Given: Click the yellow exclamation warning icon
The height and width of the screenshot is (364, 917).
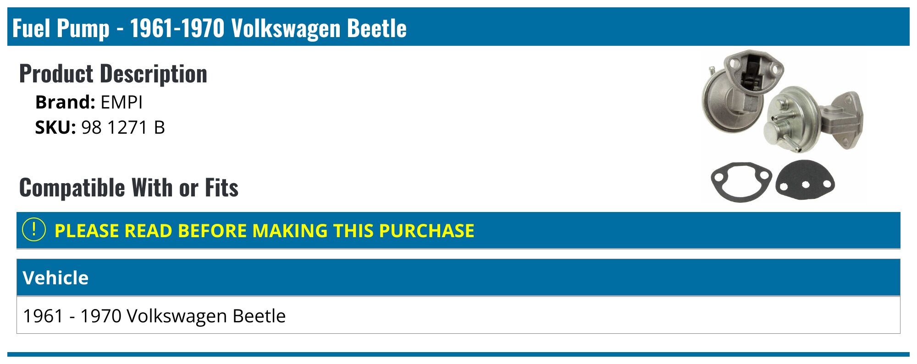Looking at the screenshot, I should click(x=33, y=230).
